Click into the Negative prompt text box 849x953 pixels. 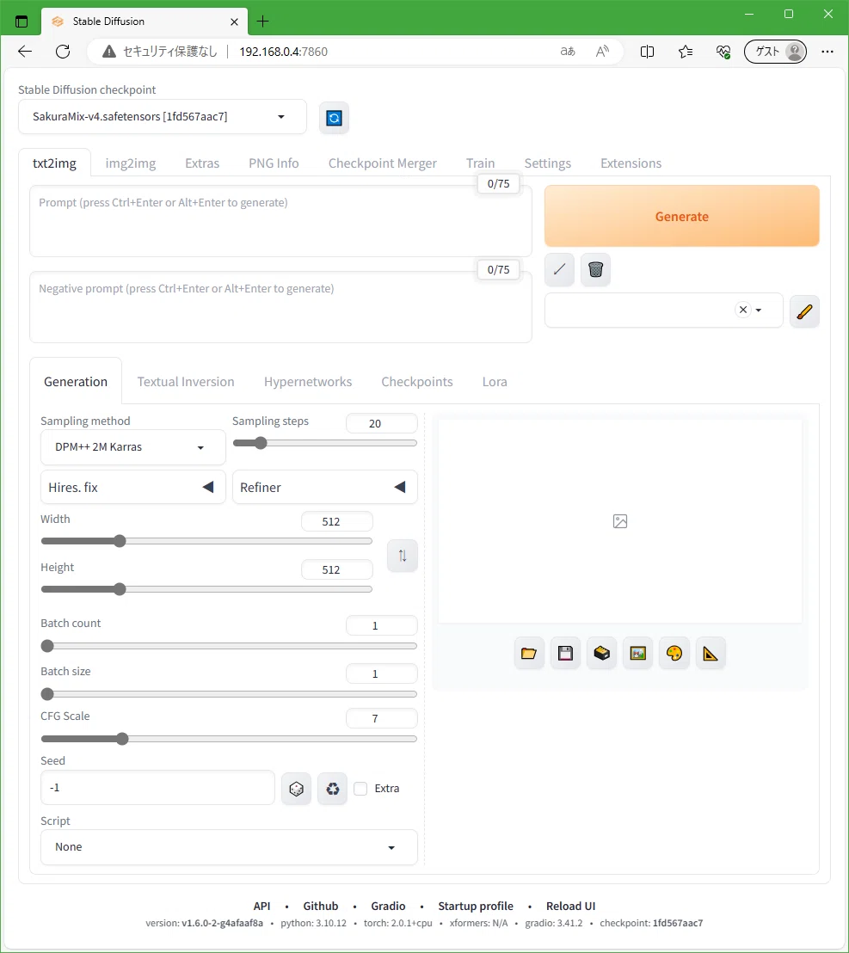tap(280, 308)
